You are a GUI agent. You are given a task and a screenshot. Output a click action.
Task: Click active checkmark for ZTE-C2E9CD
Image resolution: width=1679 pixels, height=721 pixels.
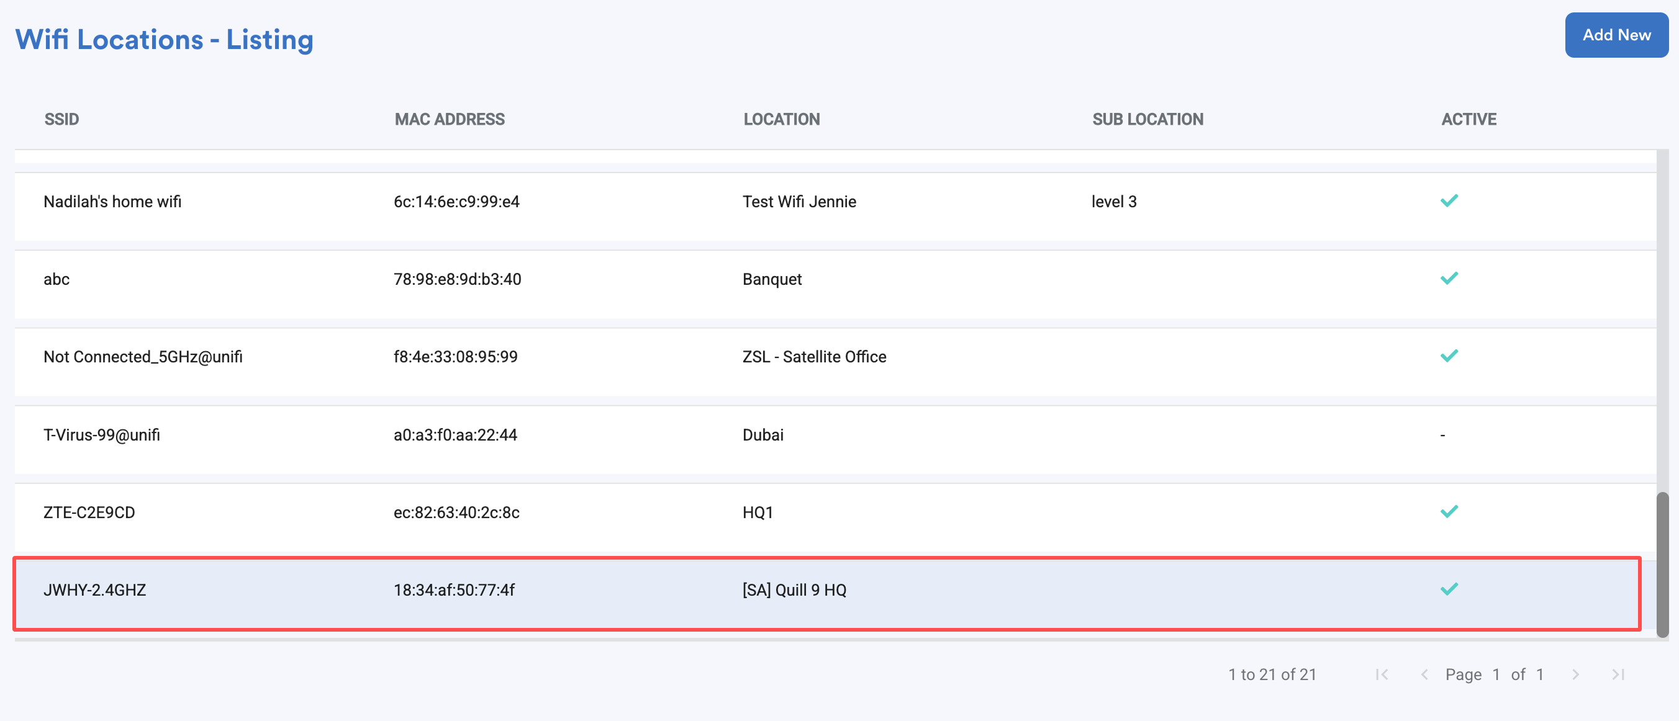1448,511
